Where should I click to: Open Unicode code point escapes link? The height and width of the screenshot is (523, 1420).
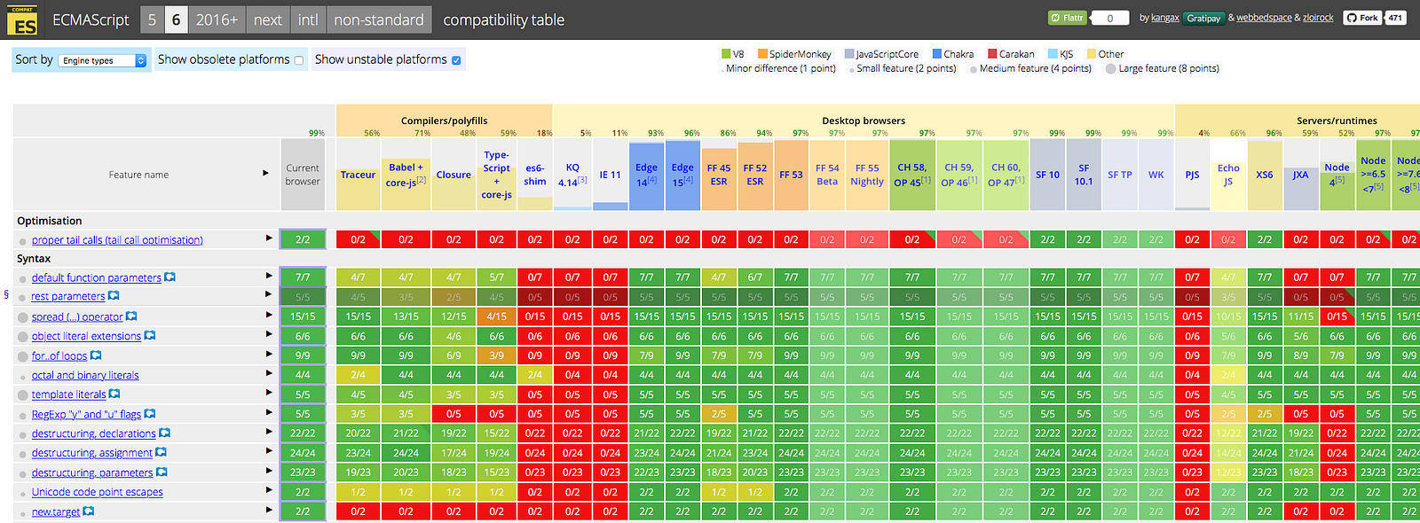pos(98,492)
